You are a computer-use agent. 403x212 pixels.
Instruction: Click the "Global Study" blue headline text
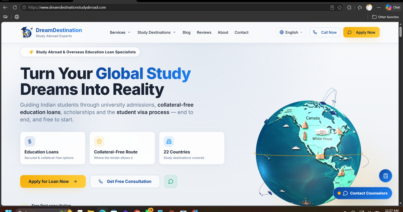(x=143, y=74)
